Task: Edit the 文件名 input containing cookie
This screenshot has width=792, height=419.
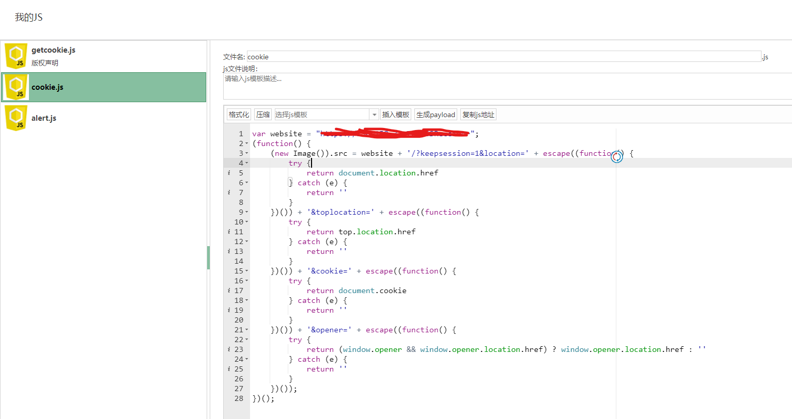Action: click(504, 57)
